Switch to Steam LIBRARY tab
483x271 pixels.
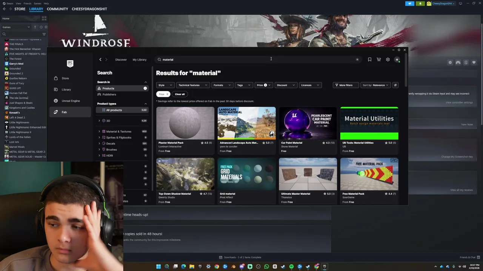click(36, 9)
